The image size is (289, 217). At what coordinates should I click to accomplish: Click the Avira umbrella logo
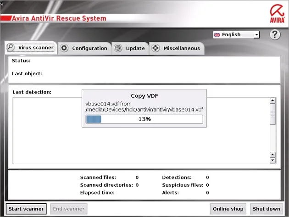pyautogui.click(x=278, y=14)
